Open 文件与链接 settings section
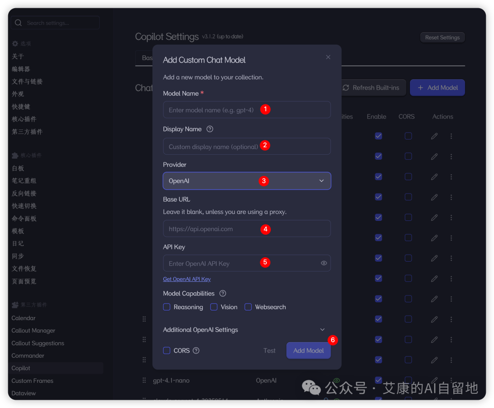The image size is (494, 408). coord(27,81)
